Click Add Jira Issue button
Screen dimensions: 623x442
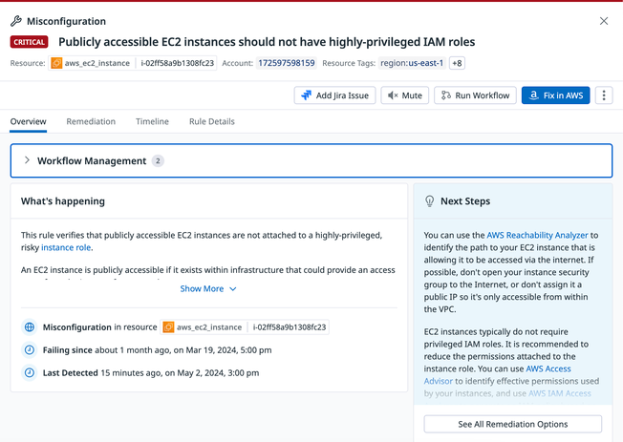coord(334,95)
